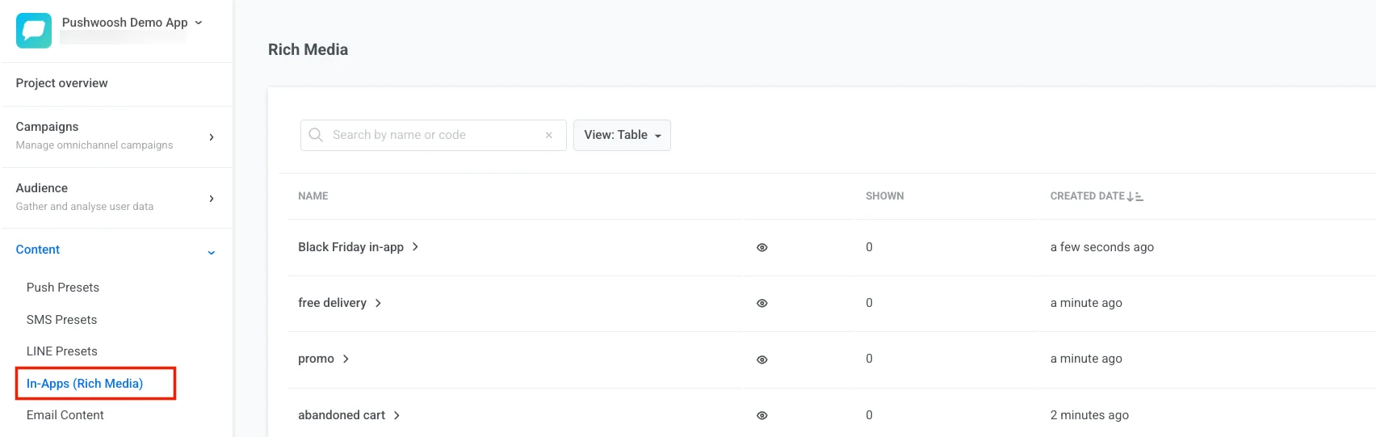This screenshot has width=1376, height=437.
Task: Click the chevron next to promo
Action: (x=346, y=359)
